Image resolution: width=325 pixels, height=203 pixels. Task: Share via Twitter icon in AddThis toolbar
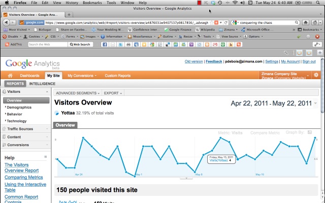pyautogui.click(x=120, y=44)
